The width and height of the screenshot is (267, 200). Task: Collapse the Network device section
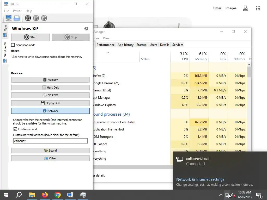tap(50, 111)
